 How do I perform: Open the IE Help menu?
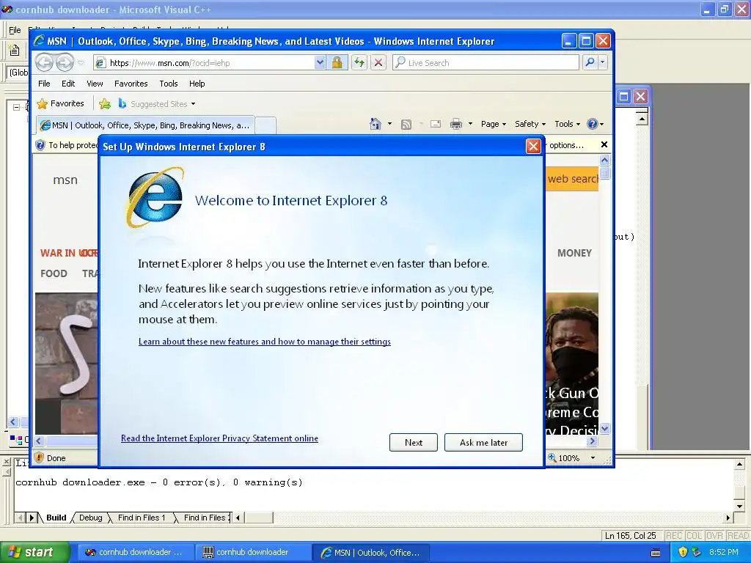197,84
